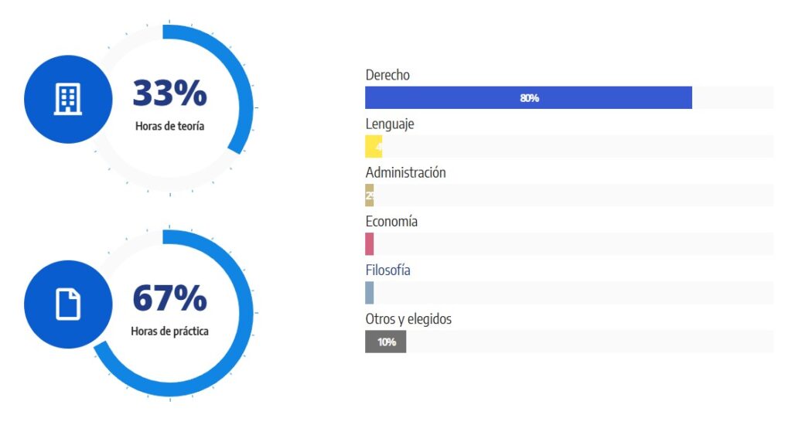The height and width of the screenshot is (442, 792).
Task: Click the tan Administración bar
Action: [x=370, y=195]
